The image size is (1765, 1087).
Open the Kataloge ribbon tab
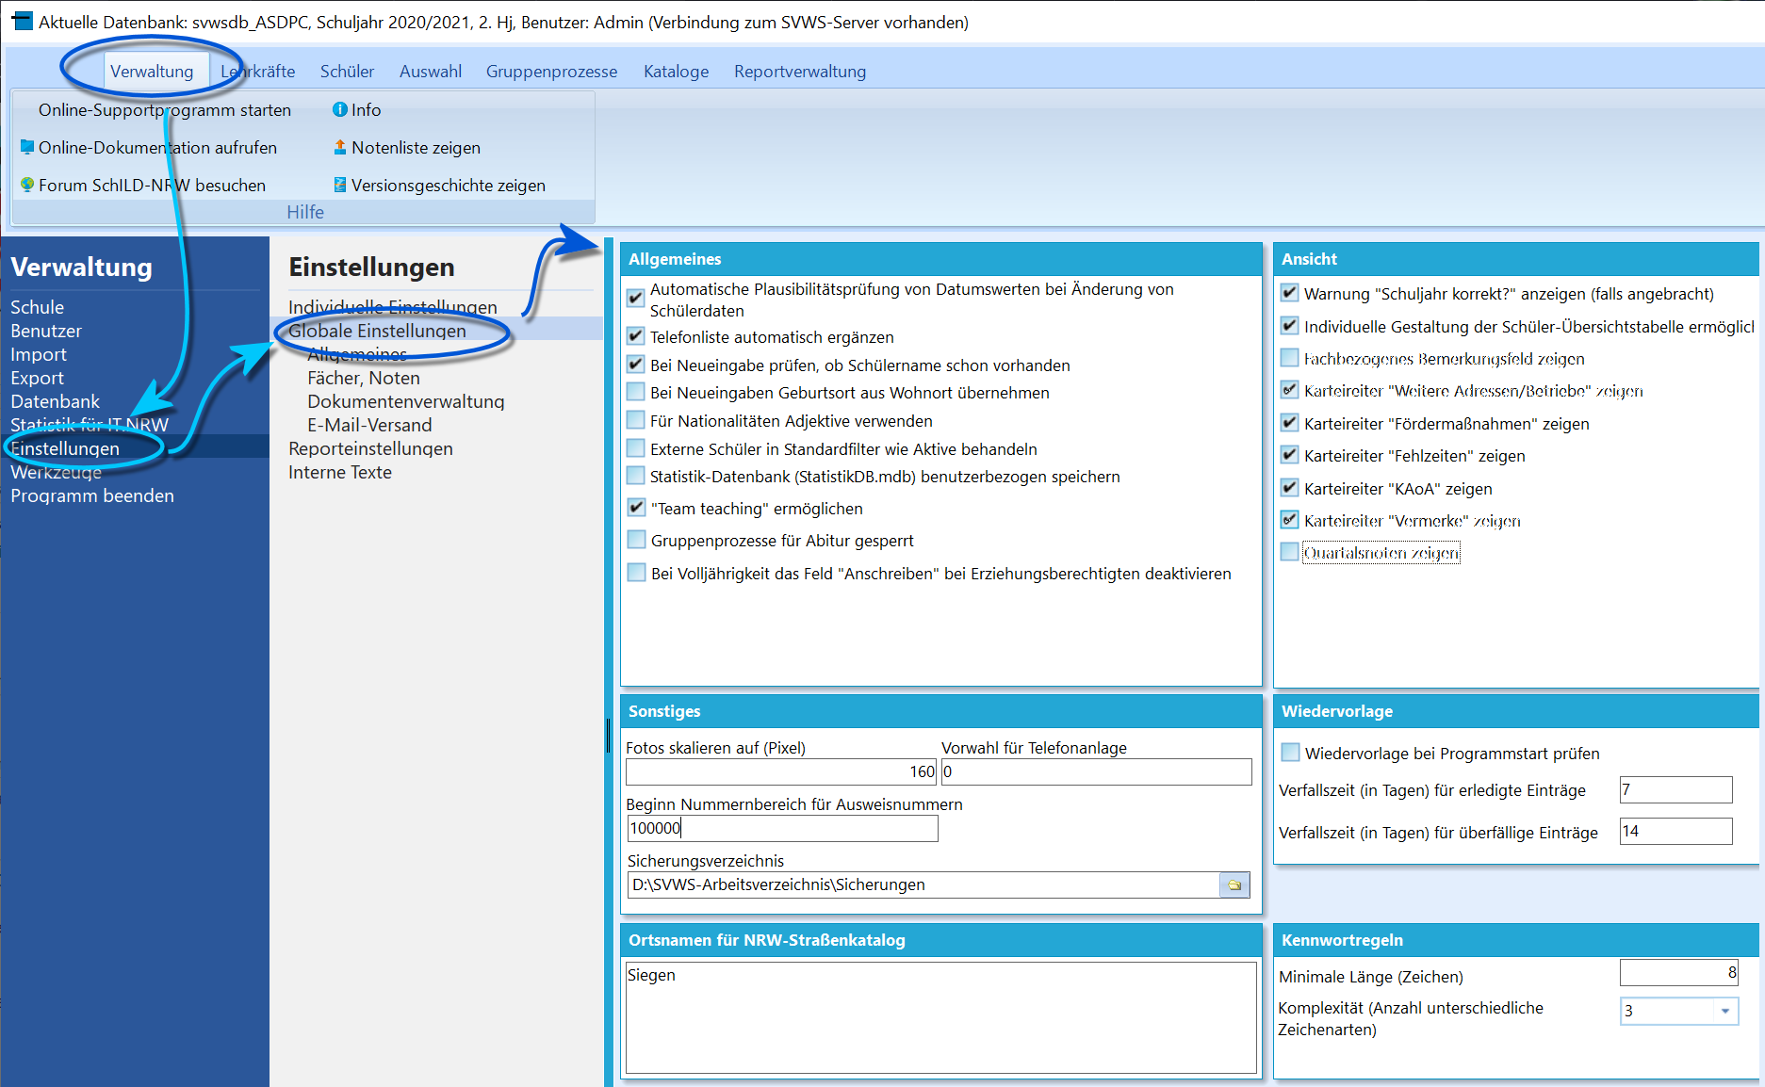pyautogui.click(x=676, y=72)
